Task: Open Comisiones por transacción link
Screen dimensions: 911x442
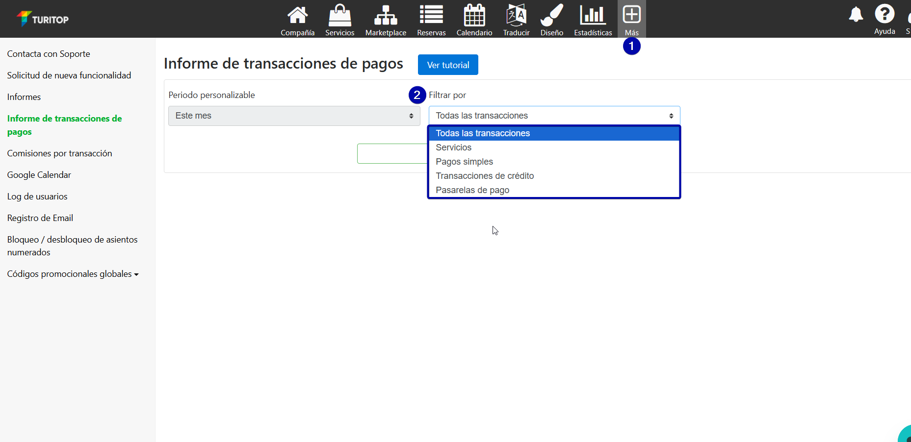Action: coord(59,153)
